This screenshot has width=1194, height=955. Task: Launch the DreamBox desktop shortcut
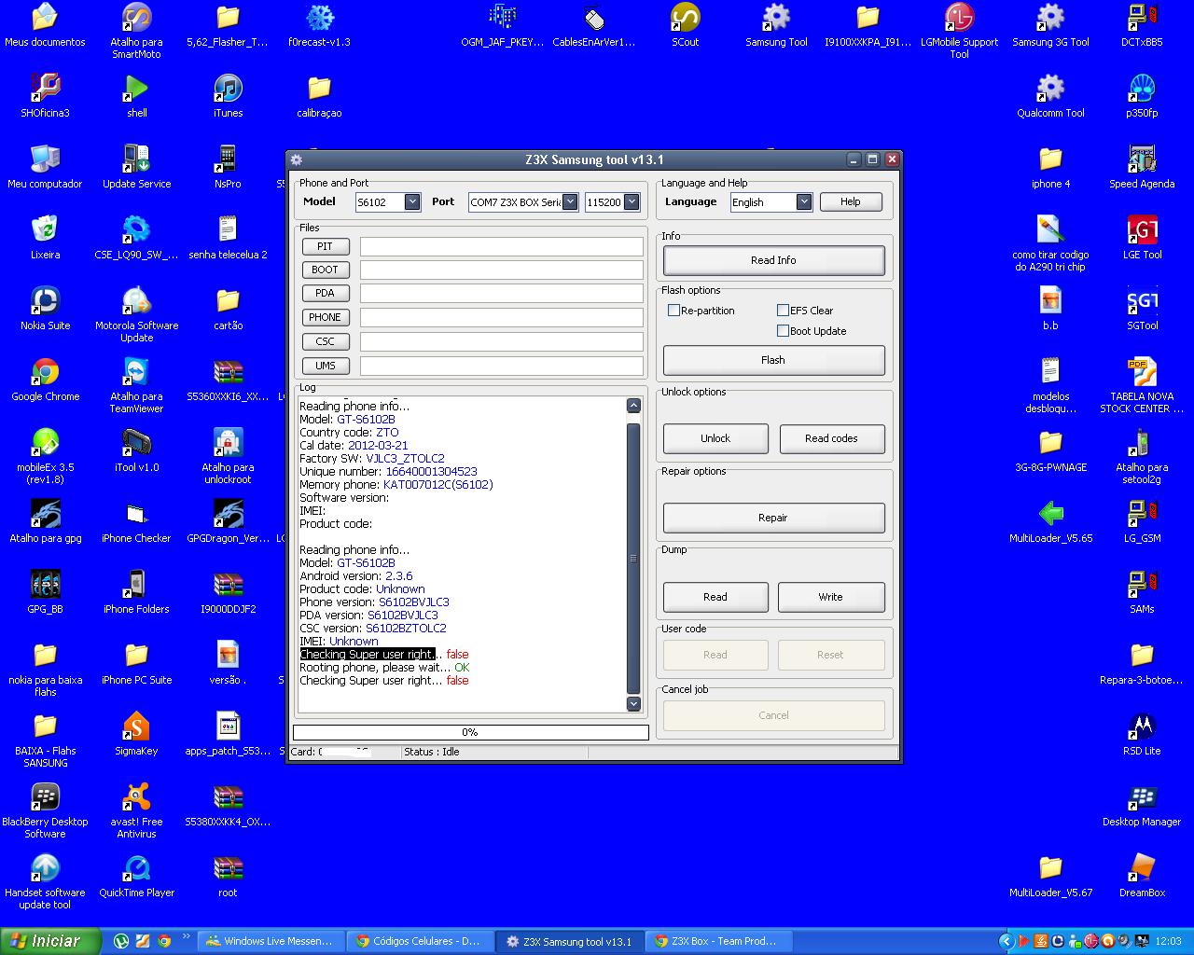coord(1142,876)
